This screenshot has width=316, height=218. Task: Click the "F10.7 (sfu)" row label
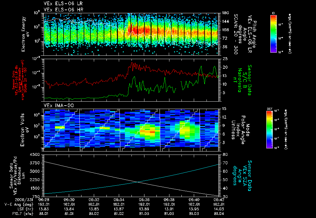click(x=23, y=214)
